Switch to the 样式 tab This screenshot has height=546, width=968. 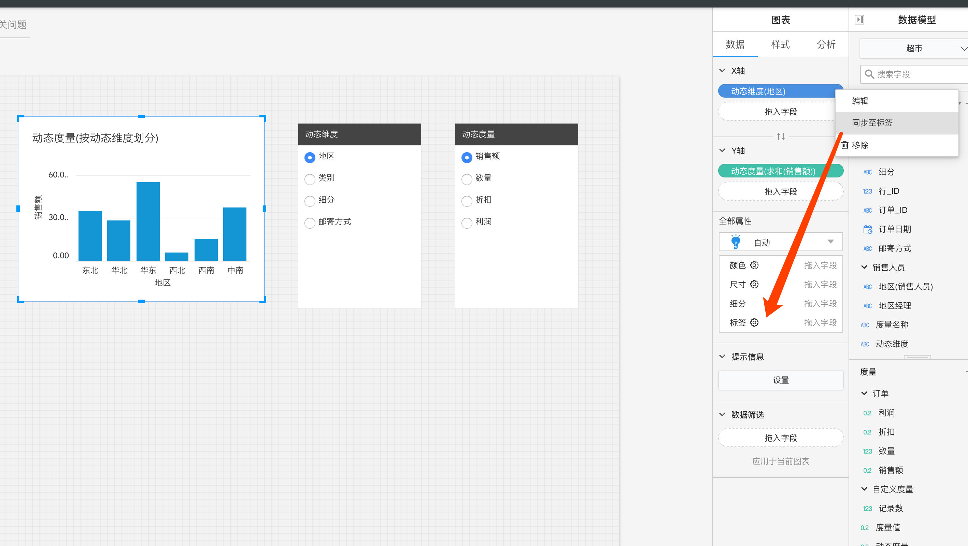pos(781,44)
